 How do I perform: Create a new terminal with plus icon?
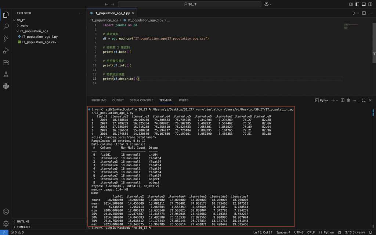pos(333,100)
